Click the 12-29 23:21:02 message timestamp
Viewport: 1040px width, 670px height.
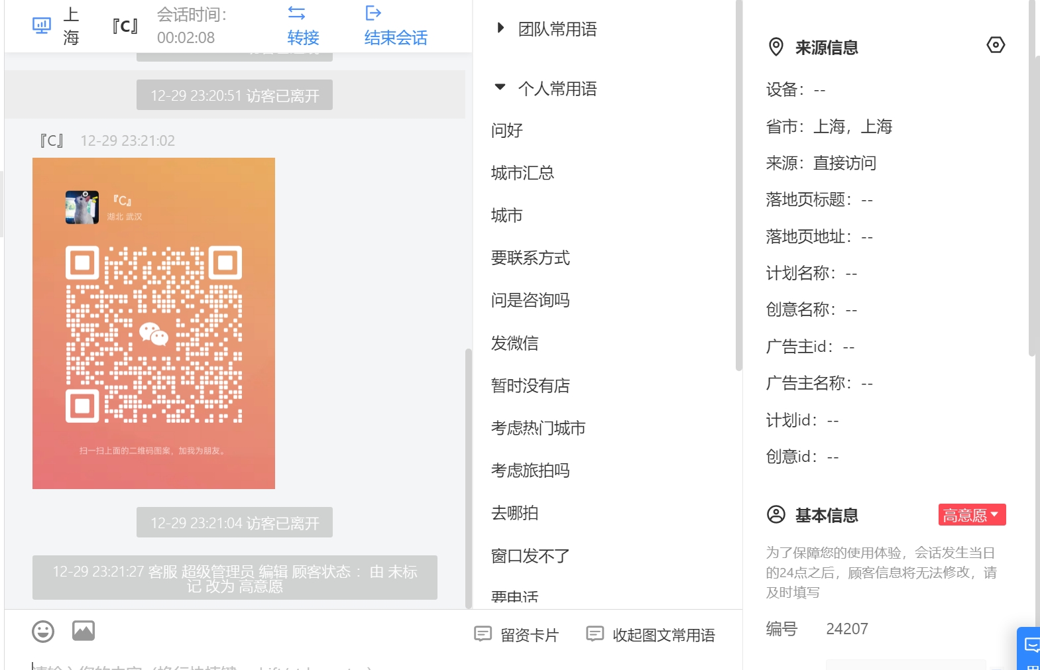[x=128, y=140]
